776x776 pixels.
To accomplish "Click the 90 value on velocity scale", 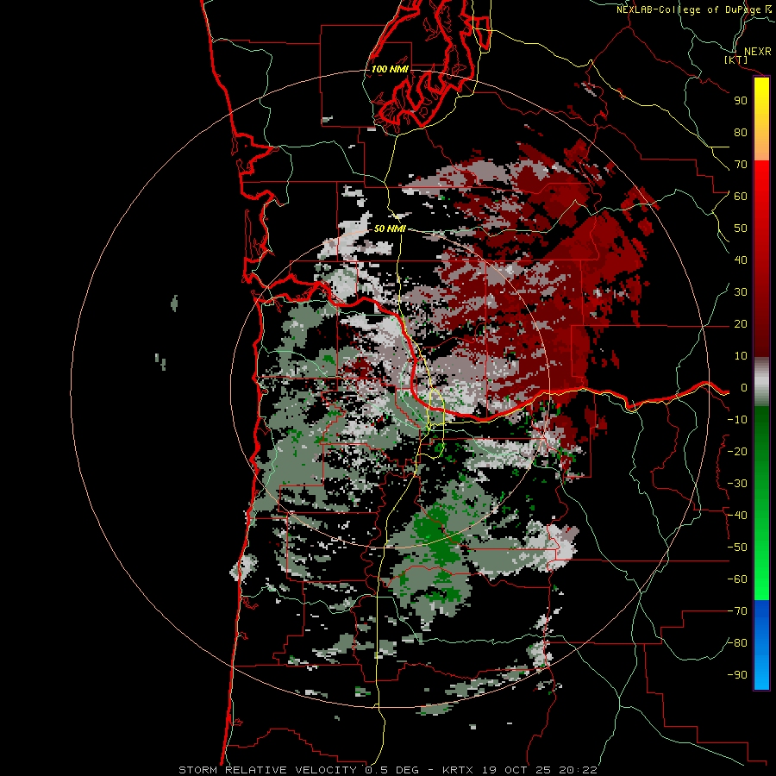I will coord(741,101).
